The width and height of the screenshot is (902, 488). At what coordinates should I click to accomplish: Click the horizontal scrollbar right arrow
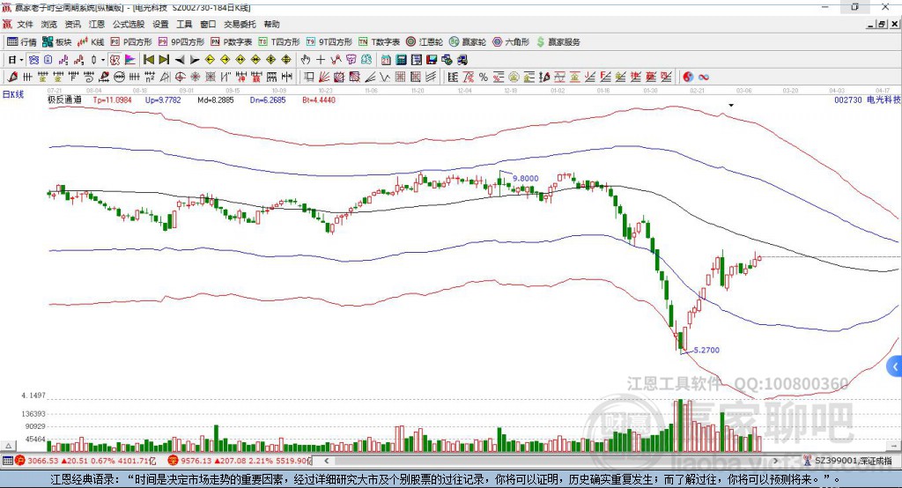(775, 461)
